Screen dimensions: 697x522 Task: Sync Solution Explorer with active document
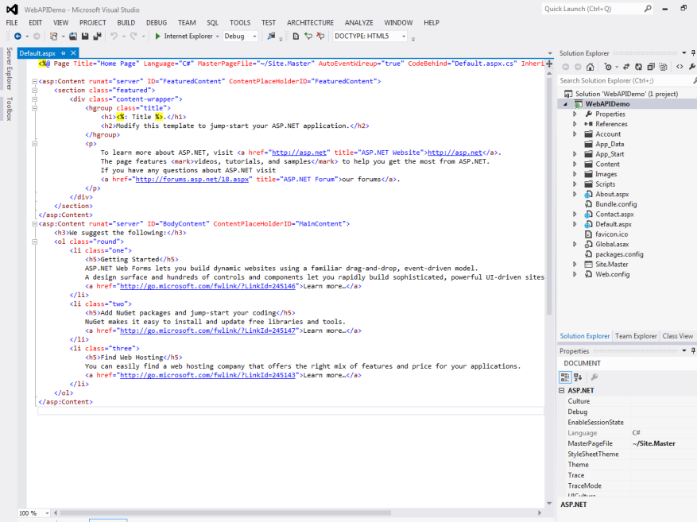(625, 67)
